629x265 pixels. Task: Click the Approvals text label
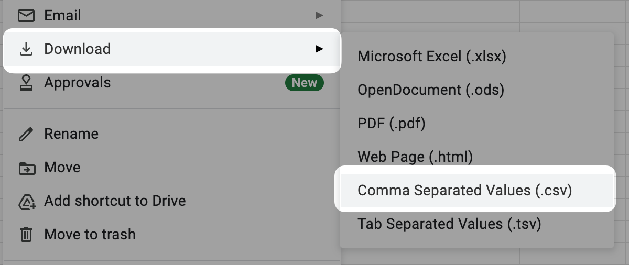(78, 83)
